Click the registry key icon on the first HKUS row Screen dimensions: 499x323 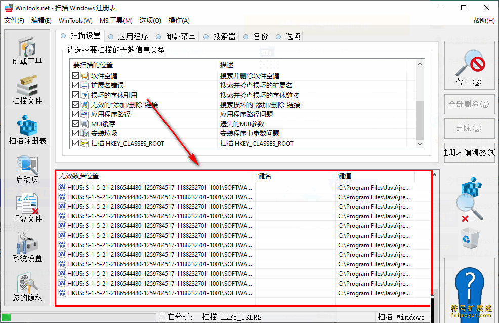62,187
